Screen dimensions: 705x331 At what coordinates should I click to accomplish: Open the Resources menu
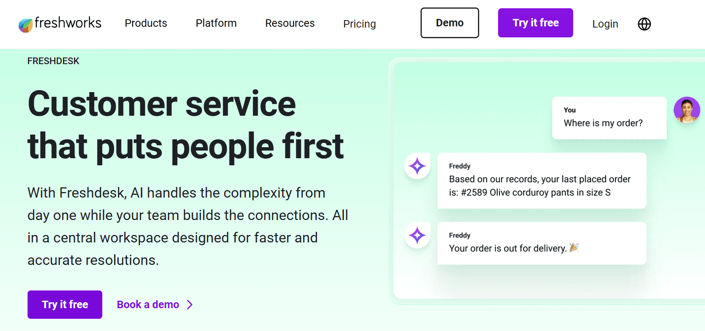(x=290, y=23)
